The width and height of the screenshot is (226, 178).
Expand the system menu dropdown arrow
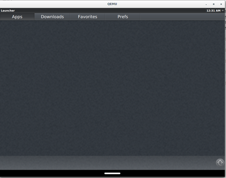[x=222, y=11]
